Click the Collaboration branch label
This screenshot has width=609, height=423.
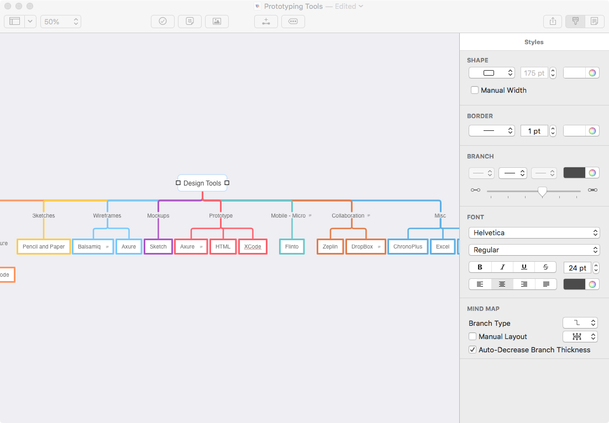348,215
